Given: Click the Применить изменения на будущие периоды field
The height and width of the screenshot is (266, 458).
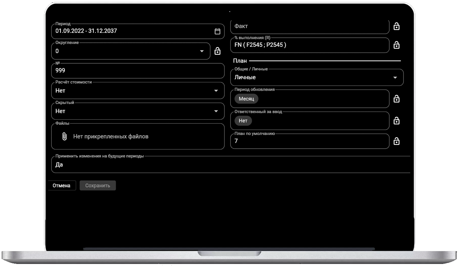Looking at the screenshot, I should coord(230,165).
